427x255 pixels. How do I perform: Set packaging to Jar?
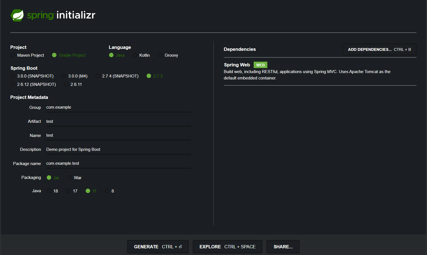[x=49, y=177]
